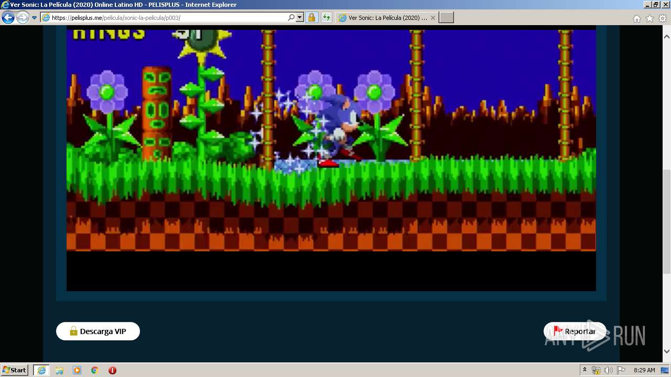
Task: Select the Ver Sonic: La Película tab
Action: point(387,18)
